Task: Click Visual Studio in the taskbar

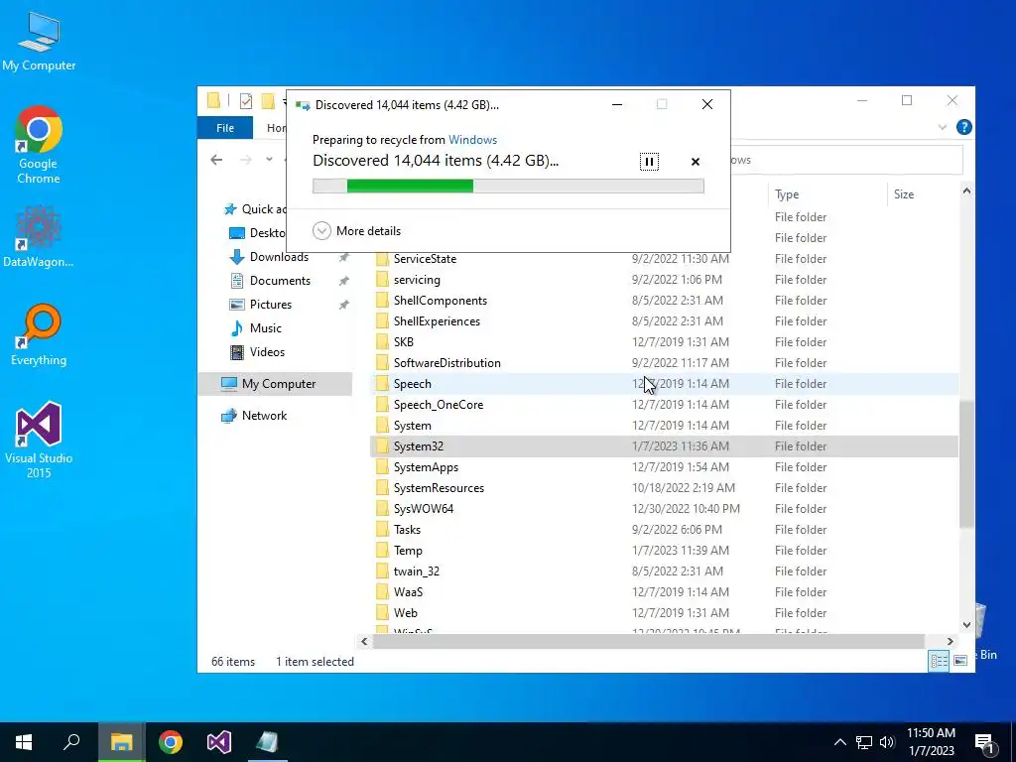Action: 219,742
